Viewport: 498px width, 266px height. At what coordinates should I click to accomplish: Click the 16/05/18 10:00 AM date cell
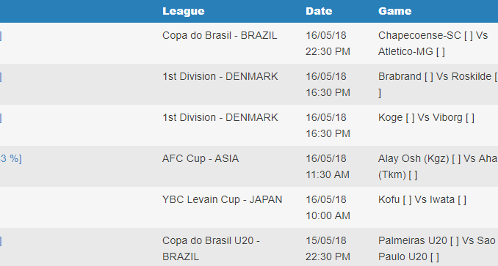pos(328,207)
